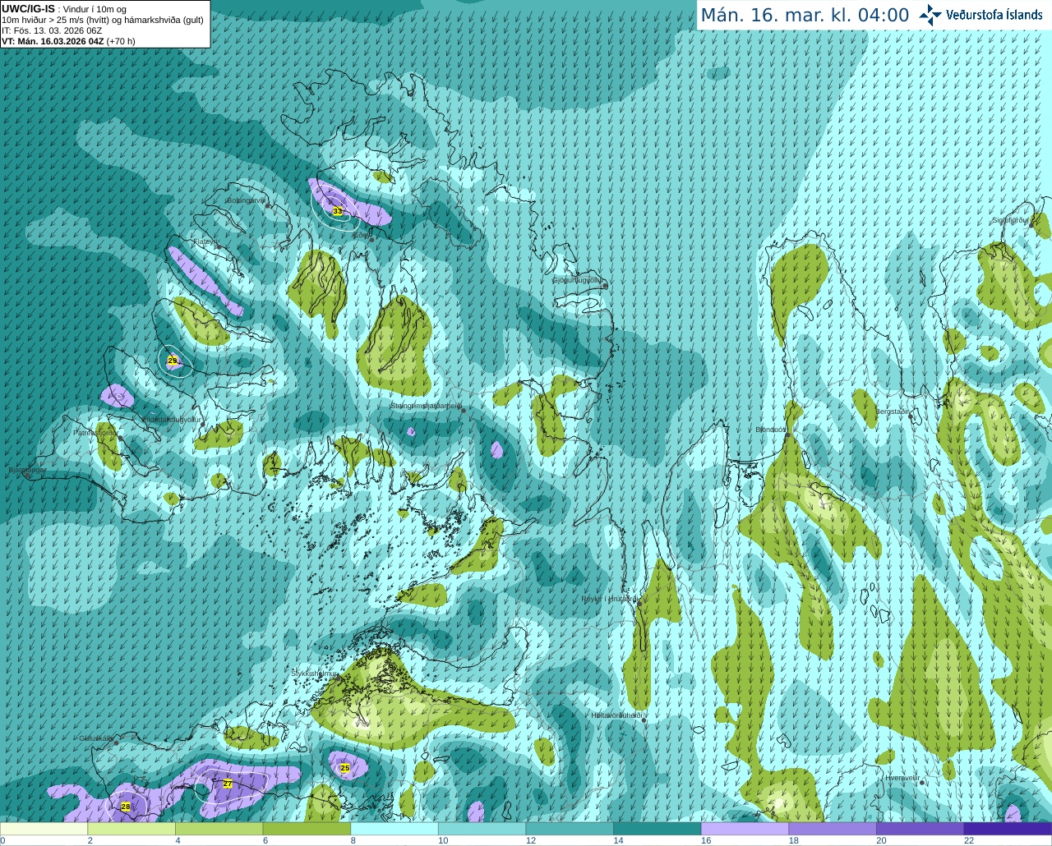Click the Stykkishólmur station label
Screen dimensions: 1052x846
point(315,674)
